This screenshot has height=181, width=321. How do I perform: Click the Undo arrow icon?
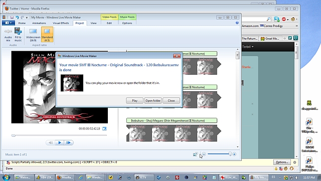[x=17, y=18]
